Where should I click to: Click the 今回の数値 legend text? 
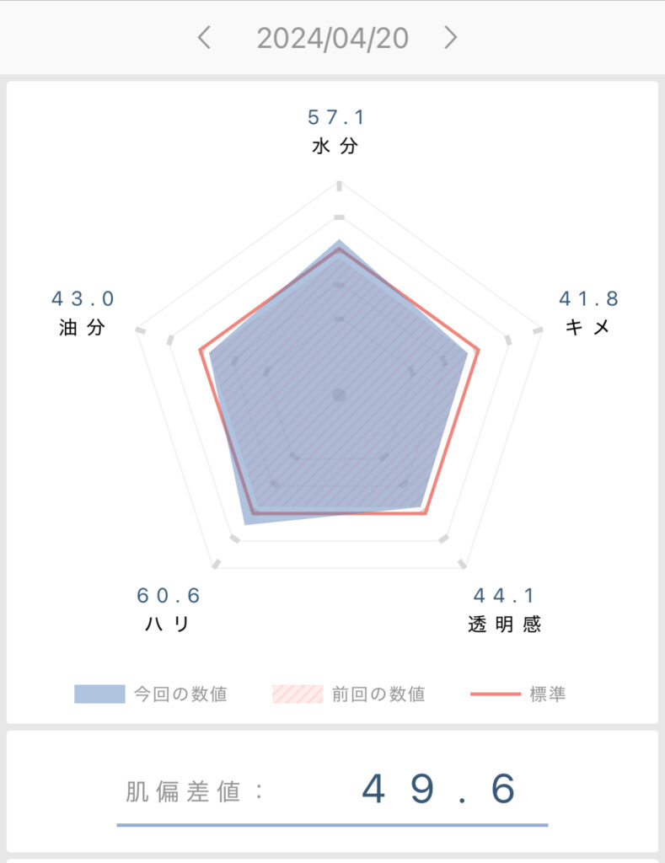coord(180,694)
